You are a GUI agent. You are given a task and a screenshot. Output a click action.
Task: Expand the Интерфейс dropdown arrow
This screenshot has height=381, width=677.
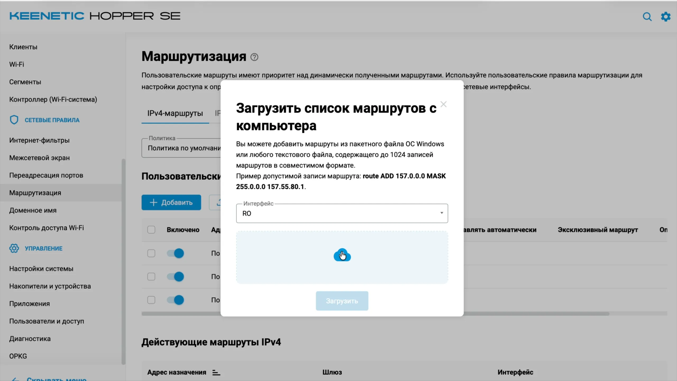click(x=441, y=213)
